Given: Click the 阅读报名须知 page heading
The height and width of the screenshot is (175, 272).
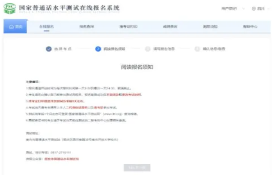Looking at the screenshot, I should (x=137, y=67).
